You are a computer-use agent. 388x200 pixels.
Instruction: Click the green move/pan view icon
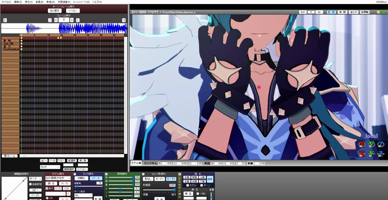(384, 12)
